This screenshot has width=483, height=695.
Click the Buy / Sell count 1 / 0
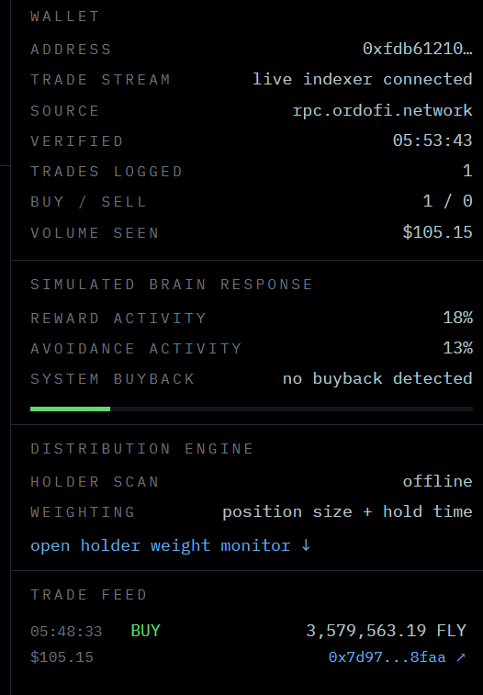(x=447, y=202)
